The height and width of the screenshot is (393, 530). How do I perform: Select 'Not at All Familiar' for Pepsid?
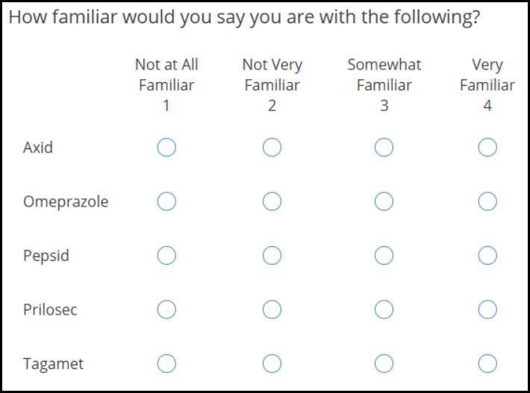pos(166,256)
